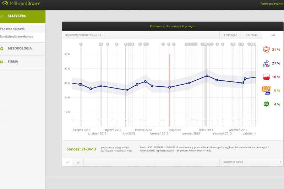The image size is (284, 189).
Task: Select the Pół roku time range tab
Action: coord(251,35)
